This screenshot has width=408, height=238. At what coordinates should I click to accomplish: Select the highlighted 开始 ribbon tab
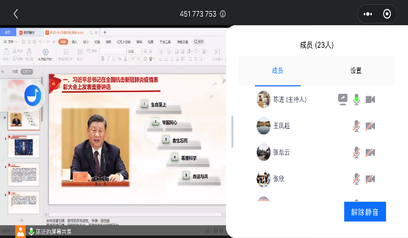click(63, 42)
